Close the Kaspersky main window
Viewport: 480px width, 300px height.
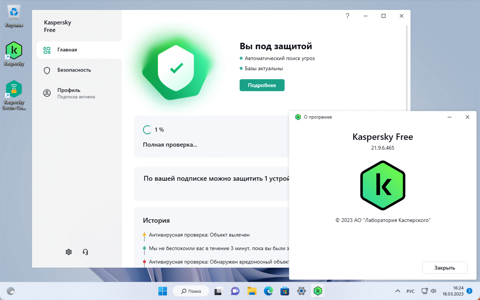coord(402,16)
